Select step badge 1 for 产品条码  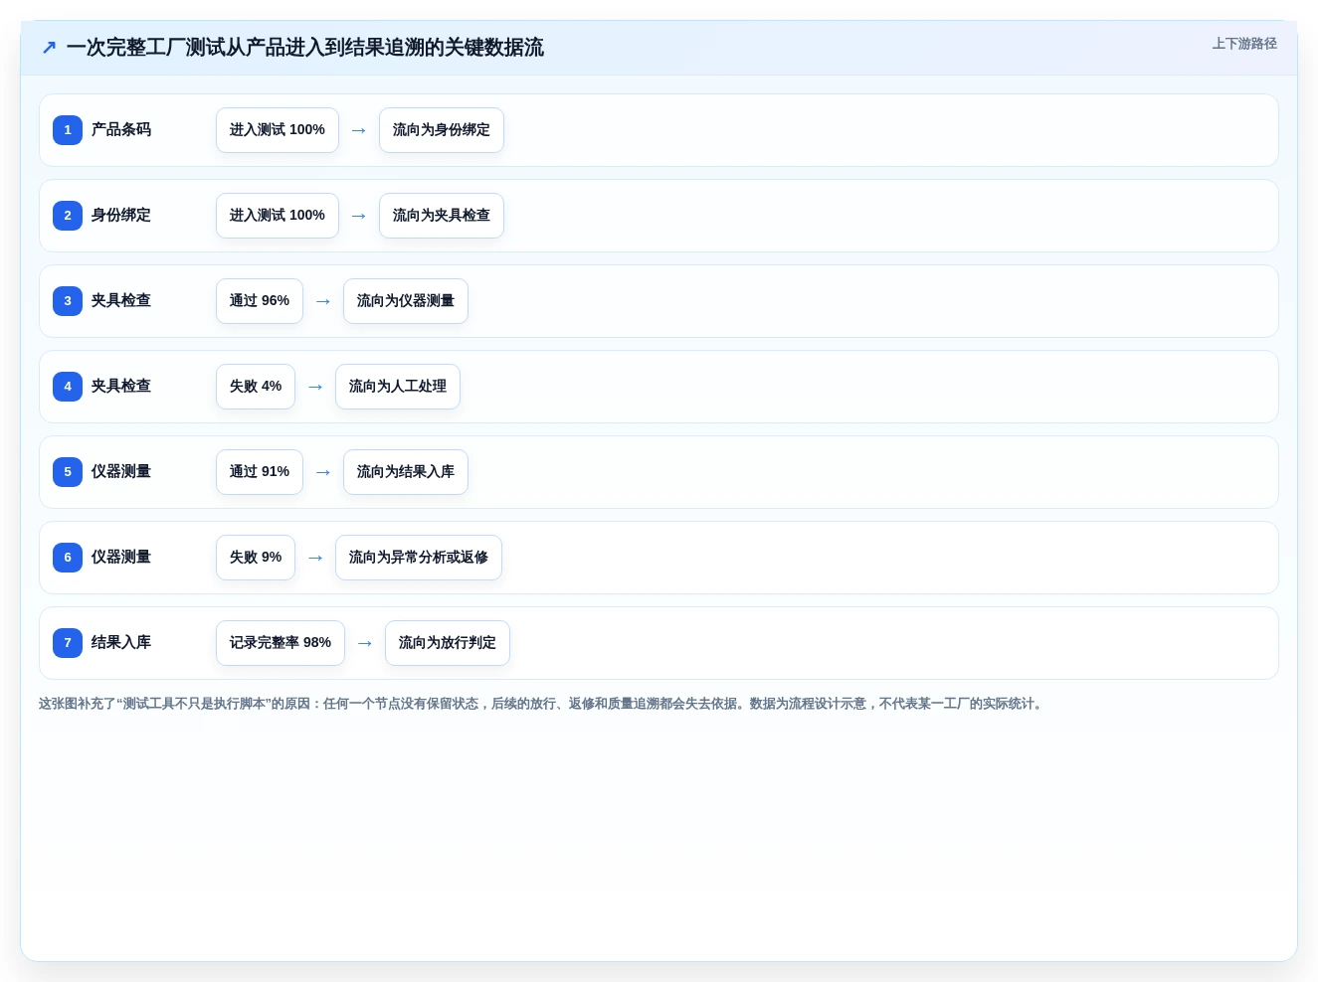tap(68, 130)
